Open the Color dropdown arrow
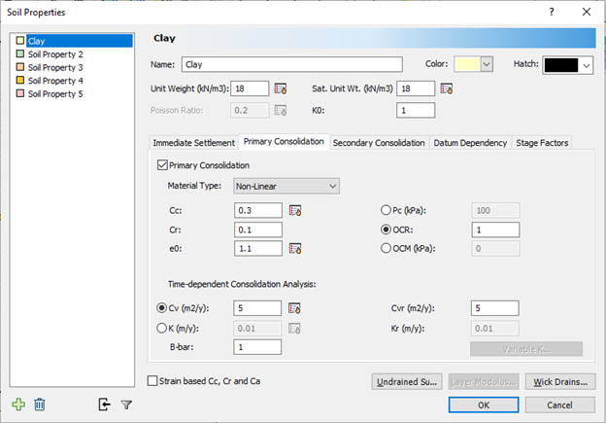 (x=487, y=64)
